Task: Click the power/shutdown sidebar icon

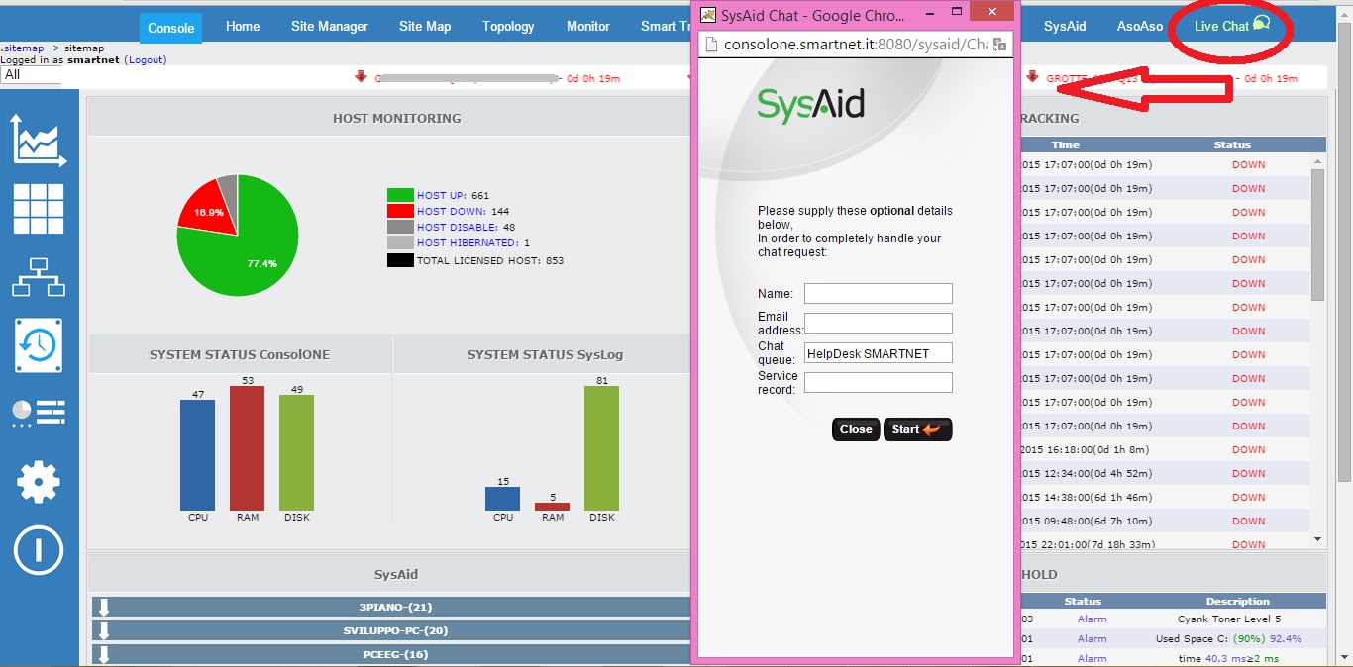Action: coord(40,550)
